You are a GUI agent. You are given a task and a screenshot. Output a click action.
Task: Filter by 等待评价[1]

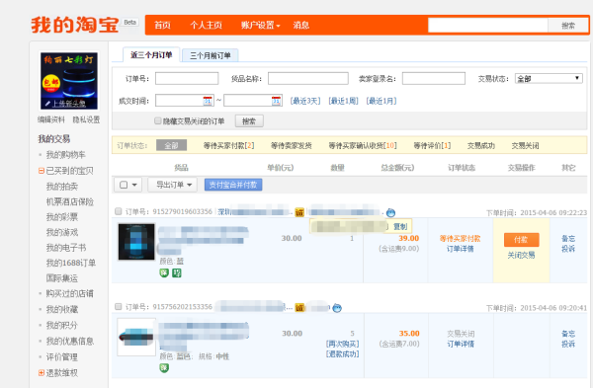[x=432, y=145]
